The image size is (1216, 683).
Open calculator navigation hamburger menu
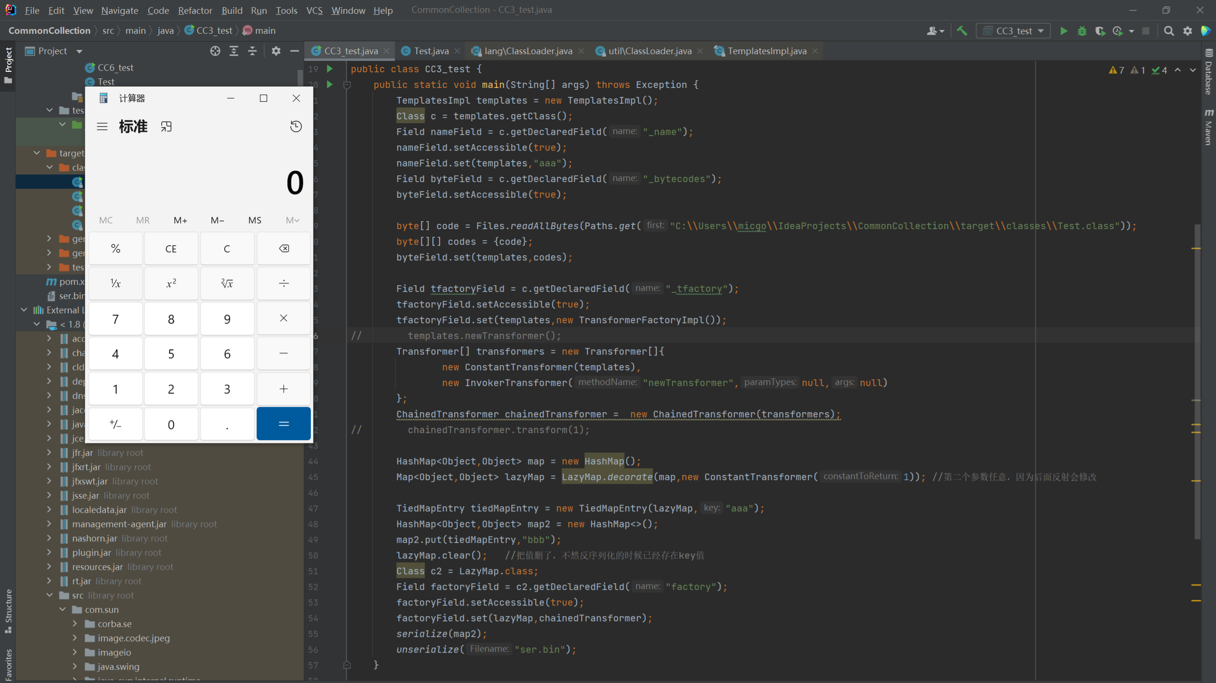click(x=102, y=126)
